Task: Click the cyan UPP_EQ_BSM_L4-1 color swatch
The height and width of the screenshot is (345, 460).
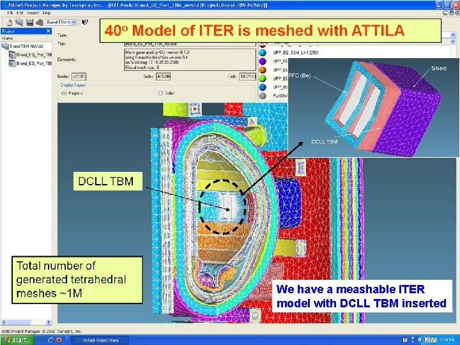Action: point(263,52)
